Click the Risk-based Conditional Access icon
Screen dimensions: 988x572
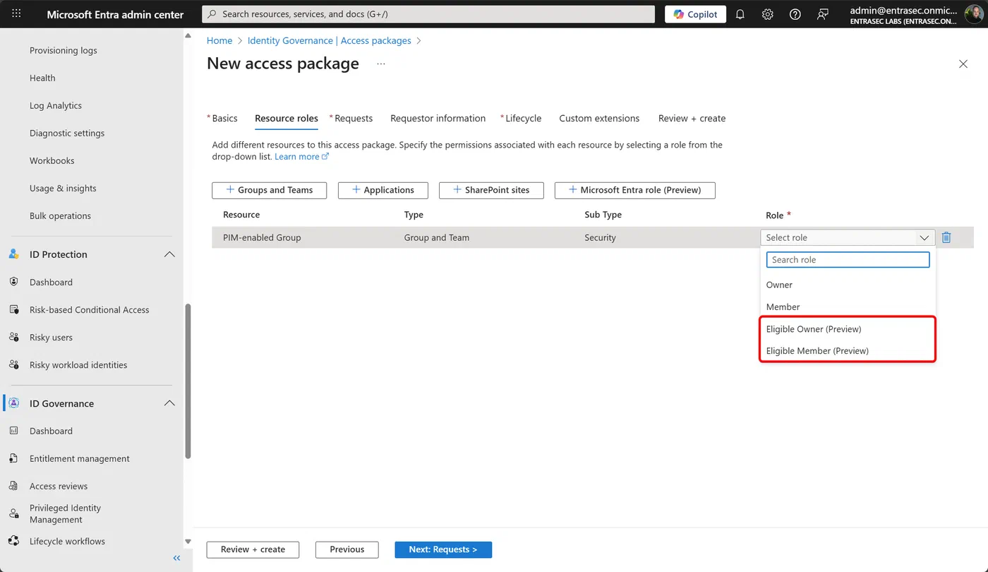click(14, 309)
